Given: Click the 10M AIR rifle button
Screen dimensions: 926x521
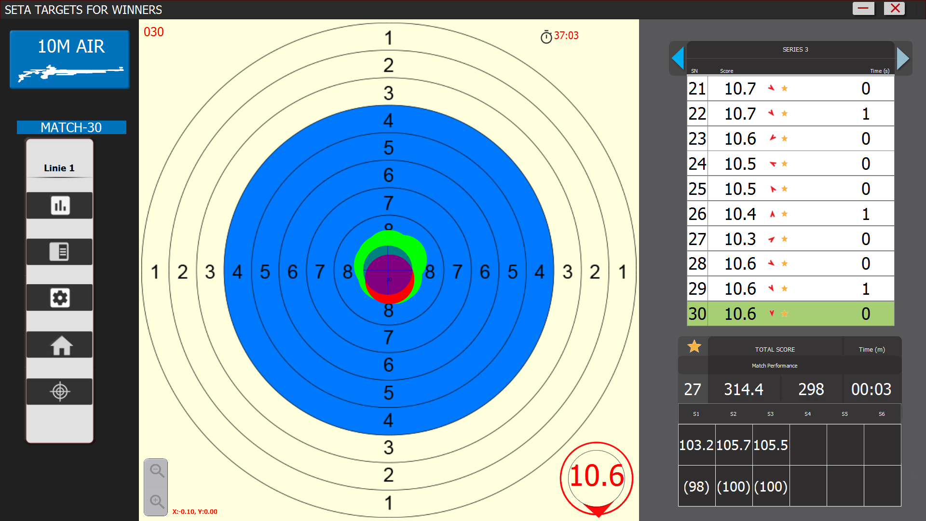Looking at the screenshot, I should [70, 59].
